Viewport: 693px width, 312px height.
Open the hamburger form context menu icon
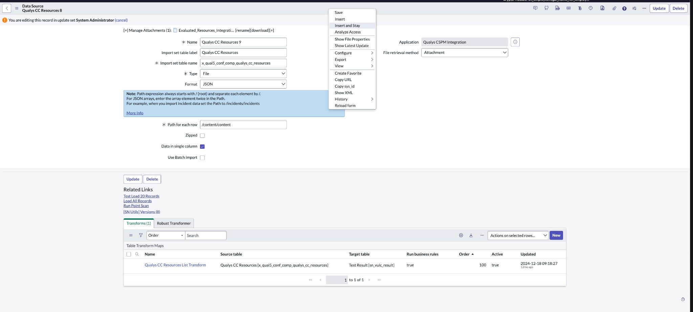pos(17,8)
